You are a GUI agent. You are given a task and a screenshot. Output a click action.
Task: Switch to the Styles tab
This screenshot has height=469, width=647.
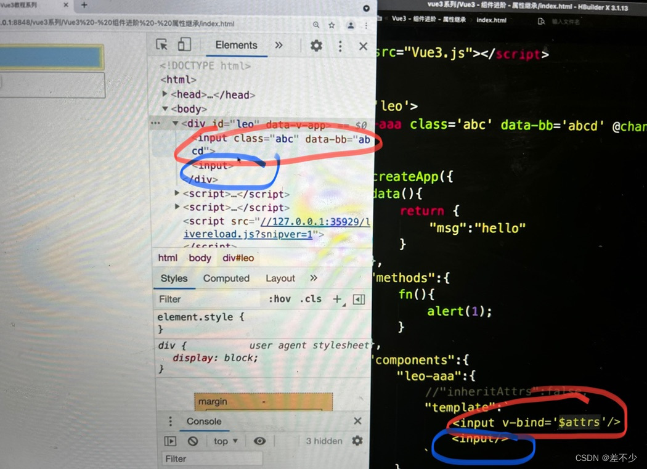point(174,279)
